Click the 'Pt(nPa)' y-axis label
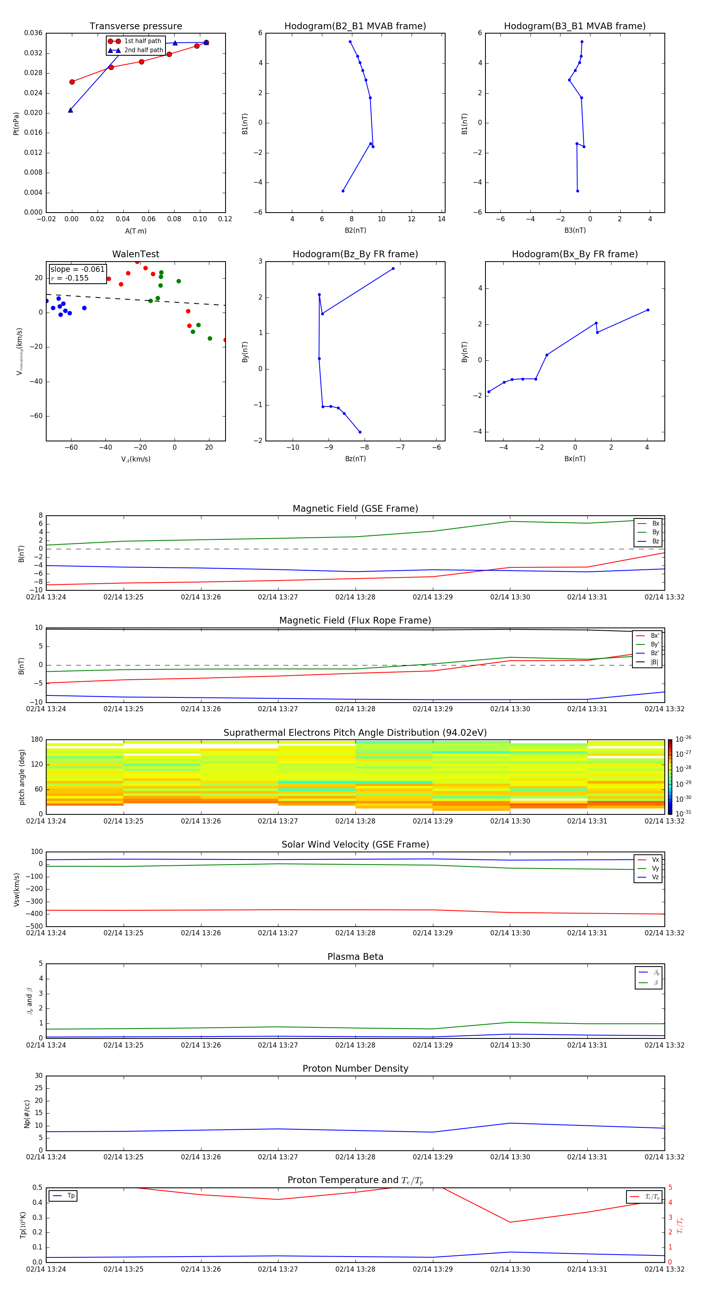This screenshot has width=711, height=1304. pos(16,124)
